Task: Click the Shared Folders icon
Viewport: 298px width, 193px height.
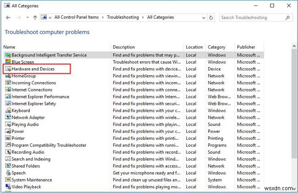Action: click(x=8, y=166)
